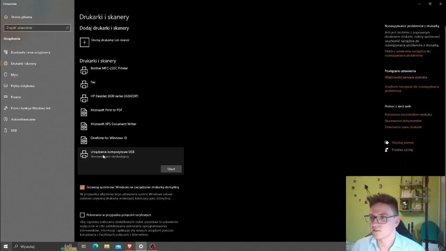This screenshot has width=446, height=251.
Task: Open Strona główna from the sidebar
Action: click(21, 17)
